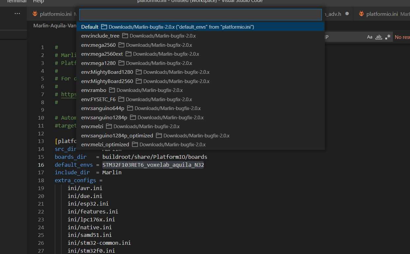410x254 pixels.
Task: Click ini/features.ini line in editor
Action: coord(93,212)
